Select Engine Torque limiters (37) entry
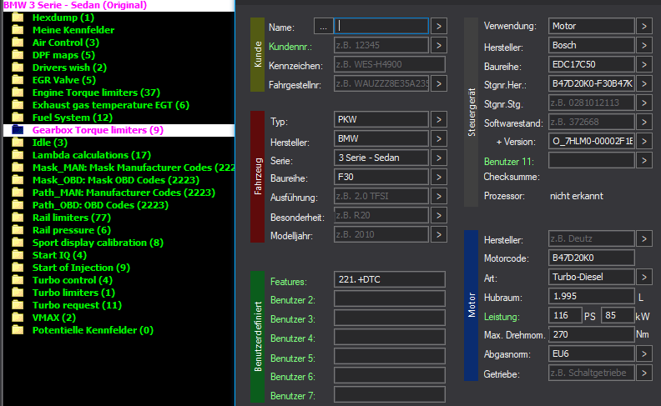The height and width of the screenshot is (406, 661). [96, 93]
